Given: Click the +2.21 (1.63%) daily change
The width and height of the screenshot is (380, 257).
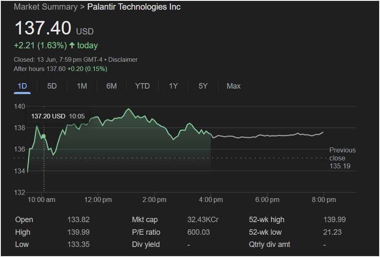Looking at the screenshot, I should coord(40,45).
